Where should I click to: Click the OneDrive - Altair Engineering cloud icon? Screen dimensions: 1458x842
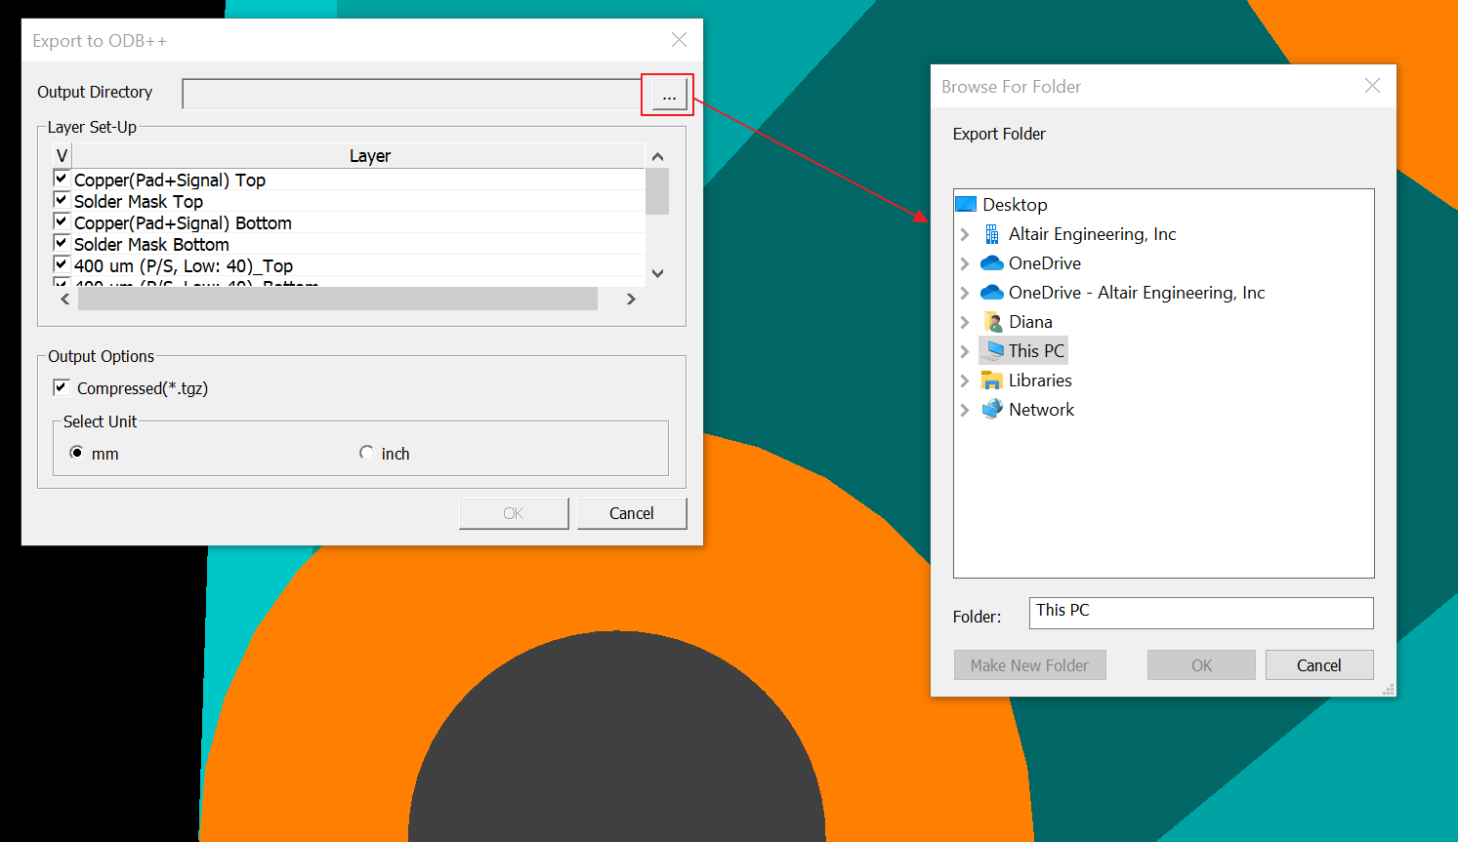pyautogui.click(x=992, y=293)
